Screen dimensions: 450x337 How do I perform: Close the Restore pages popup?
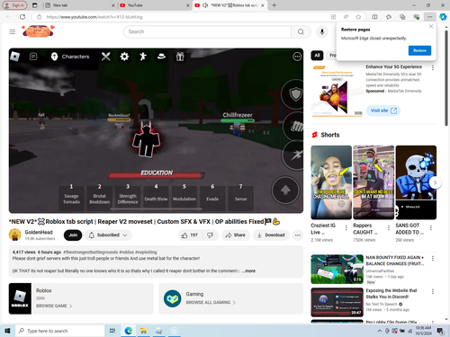point(431,26)
